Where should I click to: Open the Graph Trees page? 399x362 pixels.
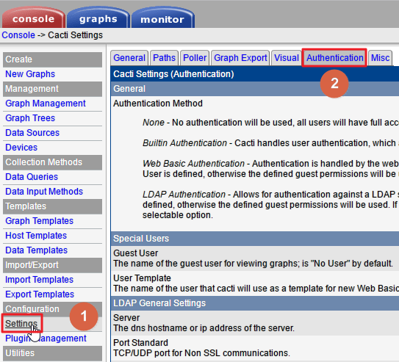pyautogui.click(x=30, y=118)
